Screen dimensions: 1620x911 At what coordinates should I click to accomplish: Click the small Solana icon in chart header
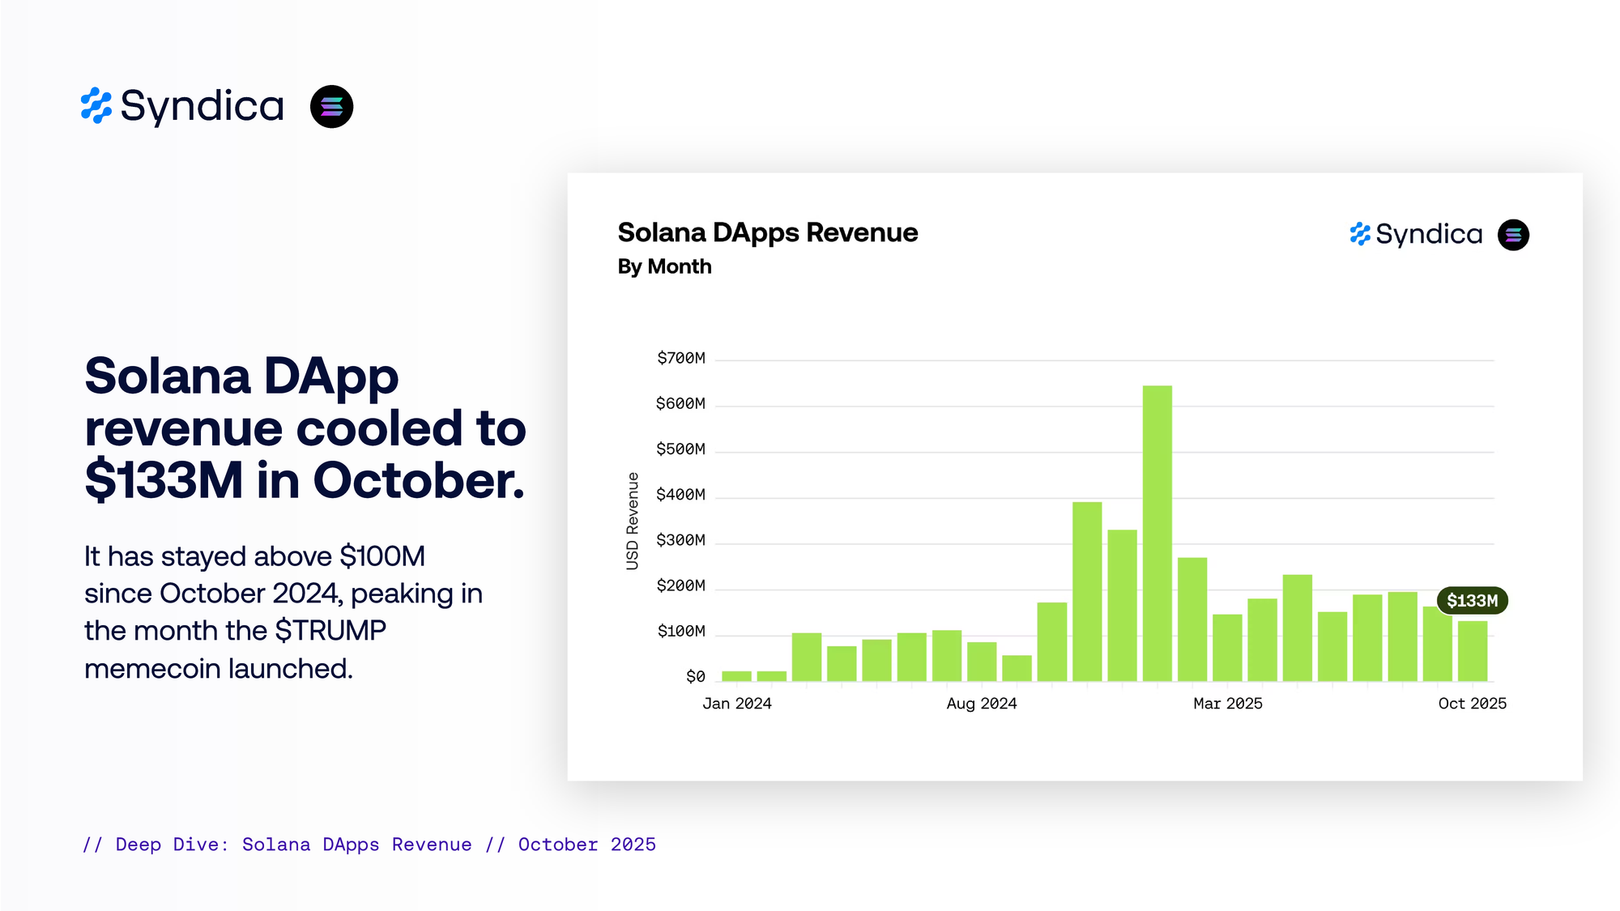click(1512, 235)
